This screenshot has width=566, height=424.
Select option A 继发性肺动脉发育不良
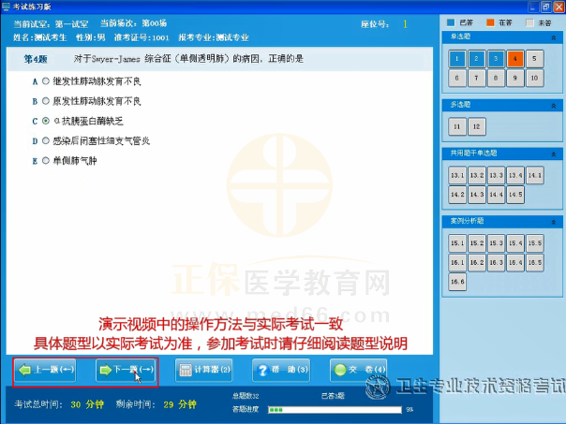click(x=46, y=81)
